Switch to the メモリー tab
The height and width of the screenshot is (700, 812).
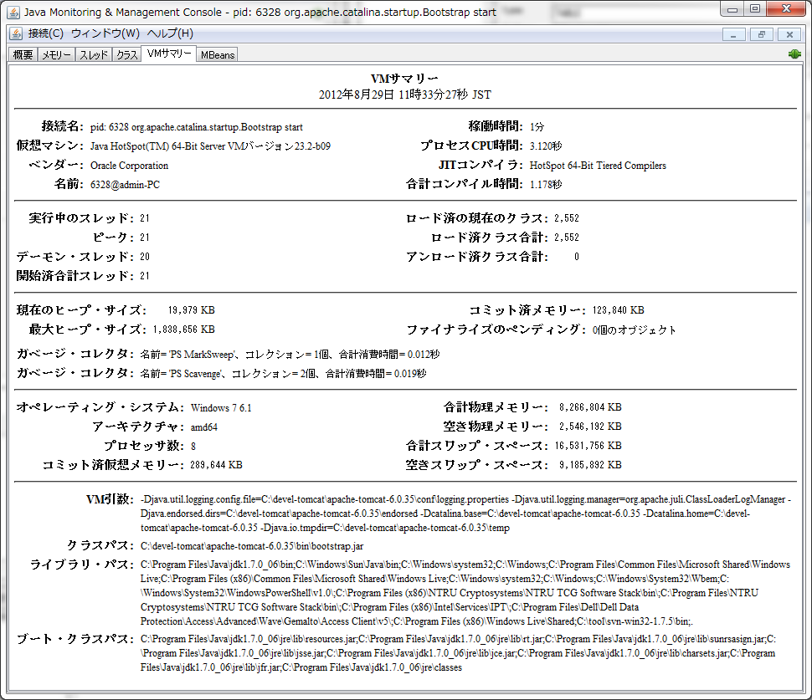coord(56,55)
